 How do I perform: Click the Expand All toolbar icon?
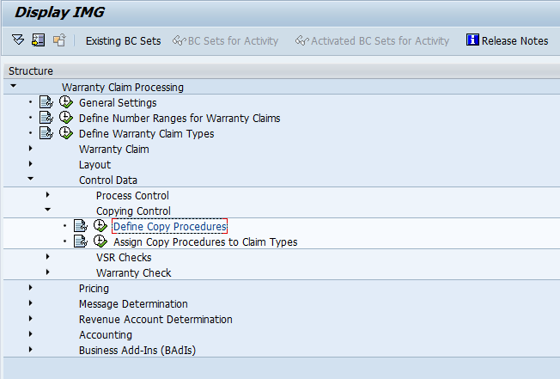click(18, 40)
